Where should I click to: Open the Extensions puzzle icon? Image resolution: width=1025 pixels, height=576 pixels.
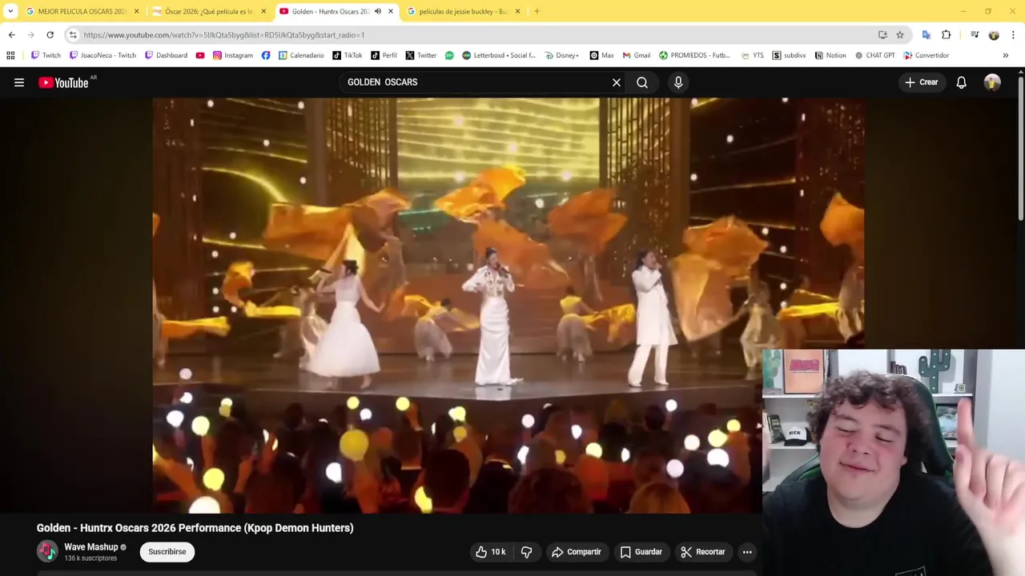coord(947,35)
